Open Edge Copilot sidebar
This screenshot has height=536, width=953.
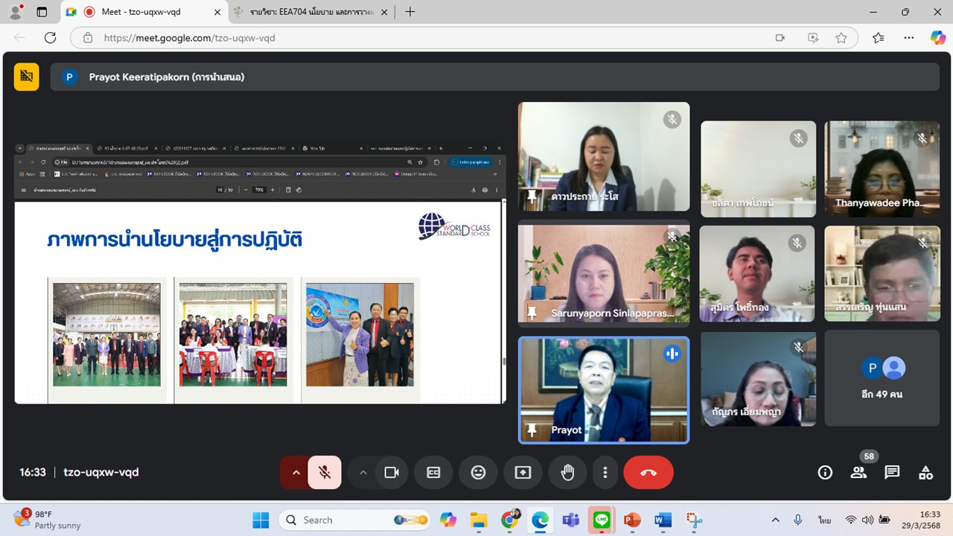(x=938, y=38)
